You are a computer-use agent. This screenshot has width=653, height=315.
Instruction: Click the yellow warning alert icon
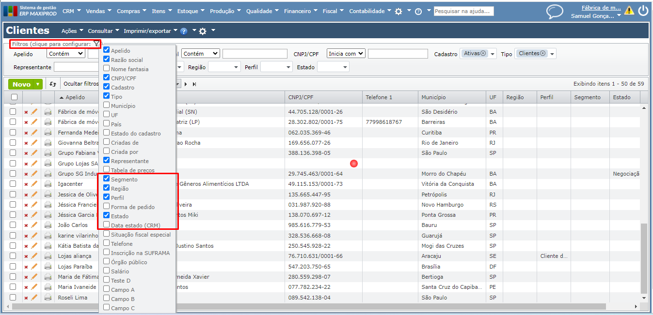pyautogui.click(x=629, y=11)
